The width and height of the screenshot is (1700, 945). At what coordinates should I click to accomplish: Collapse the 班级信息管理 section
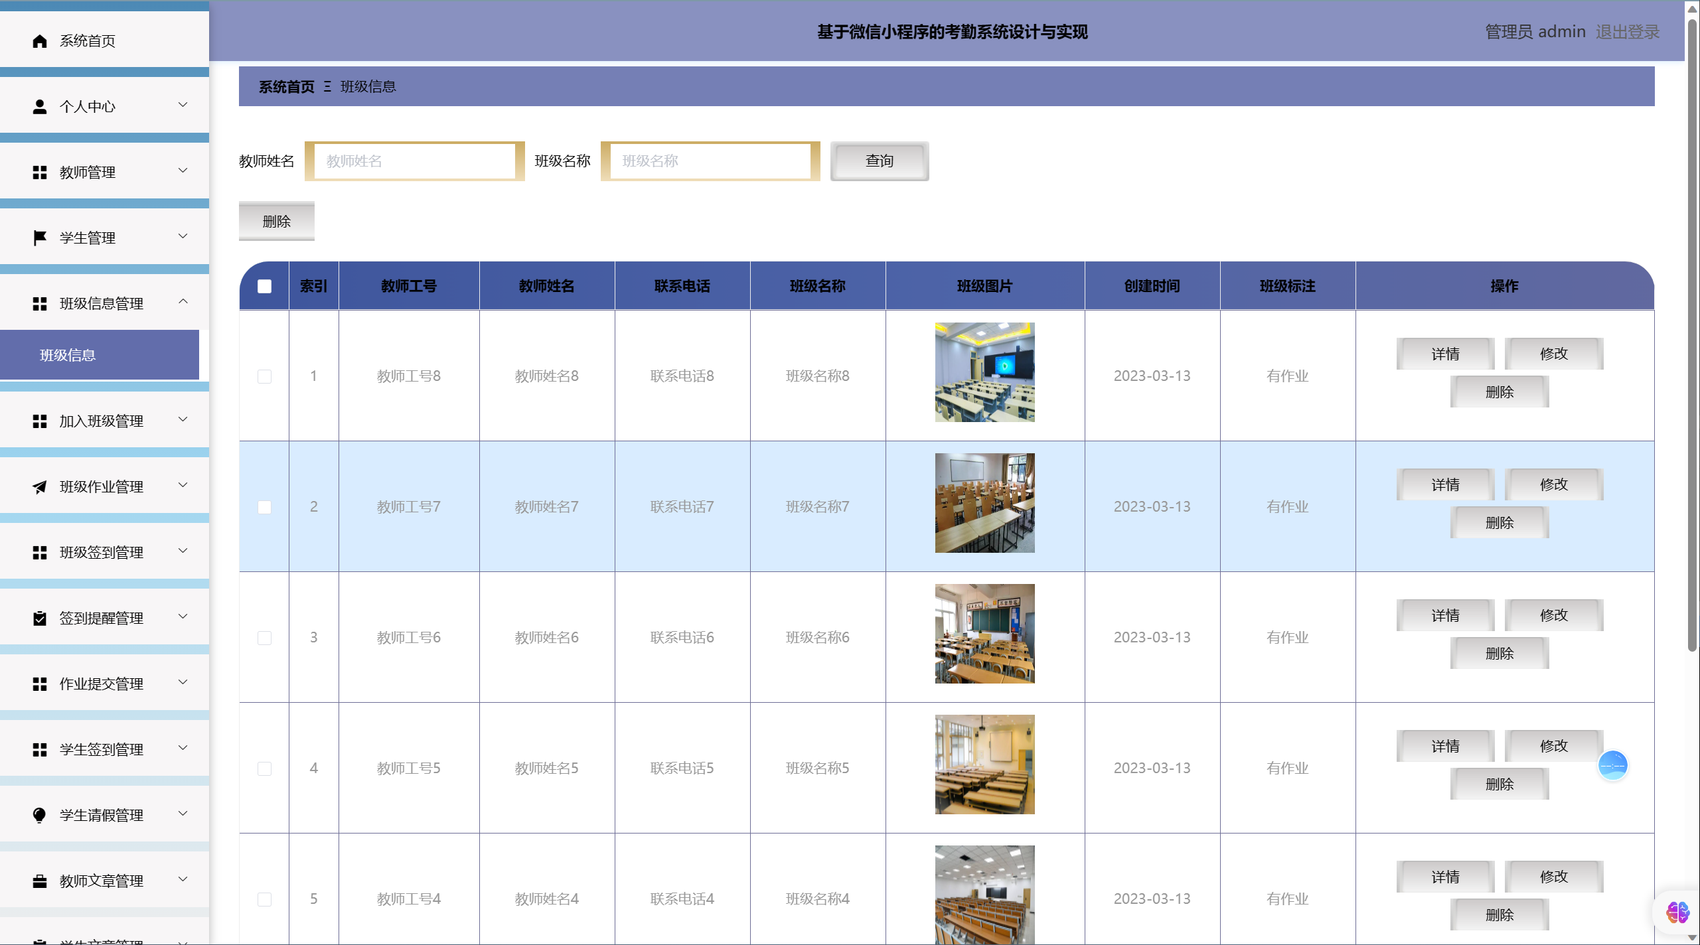tap(184, 303)
